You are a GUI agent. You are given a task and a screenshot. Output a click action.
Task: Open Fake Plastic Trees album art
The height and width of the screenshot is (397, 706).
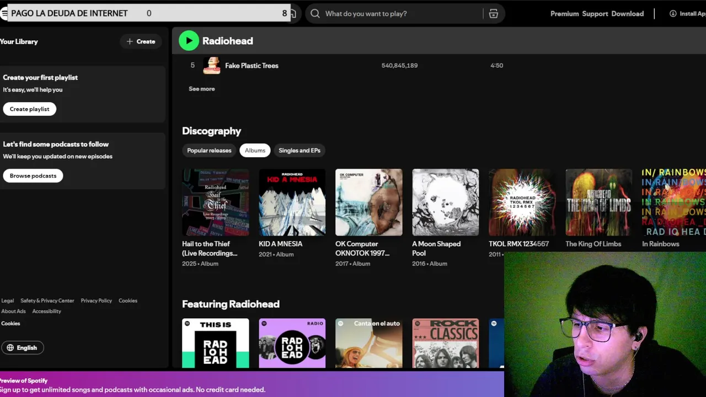[212, 66]
